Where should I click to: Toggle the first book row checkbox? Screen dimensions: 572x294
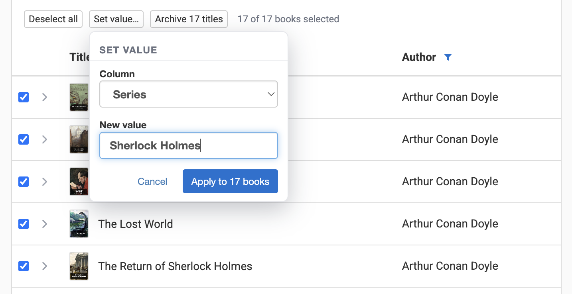24,97
